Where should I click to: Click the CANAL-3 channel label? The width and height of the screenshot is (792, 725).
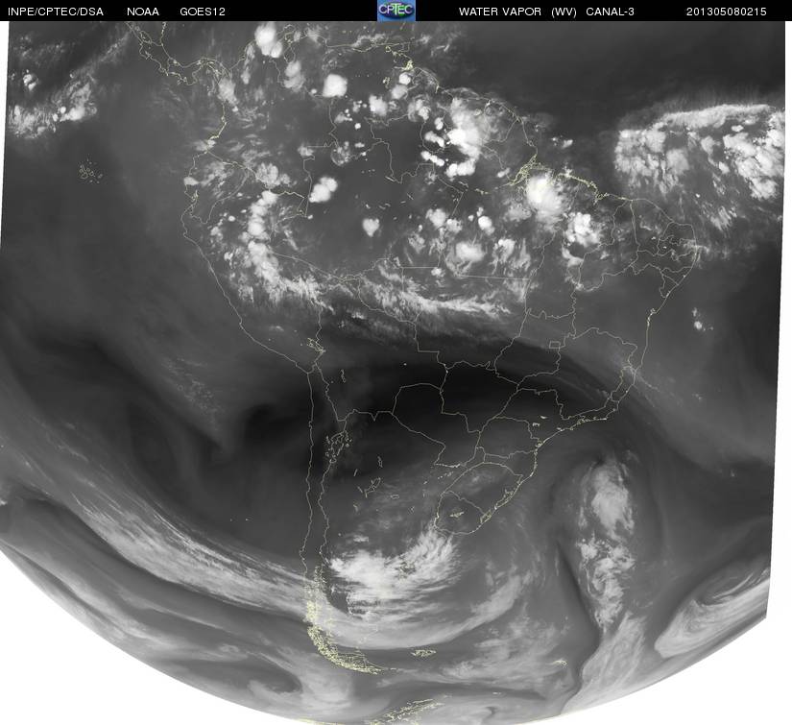click(611, 12)
